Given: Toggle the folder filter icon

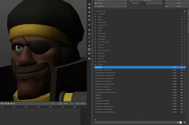Looking at the screenshot, I should [181, 122].
